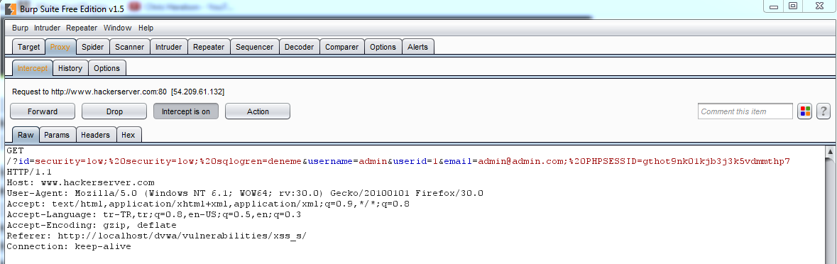Viewport: 837px width, 264px height.
Task: Open the Help menu
Action: point(146,28)
